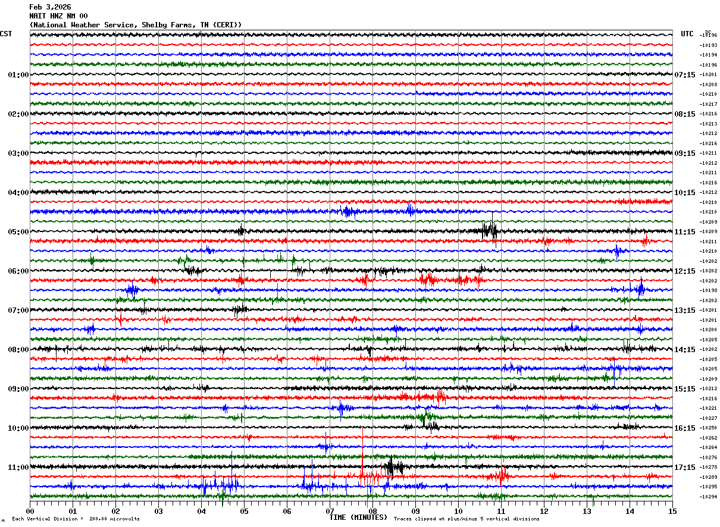Click the DC offset value -10278

[709, 467]
